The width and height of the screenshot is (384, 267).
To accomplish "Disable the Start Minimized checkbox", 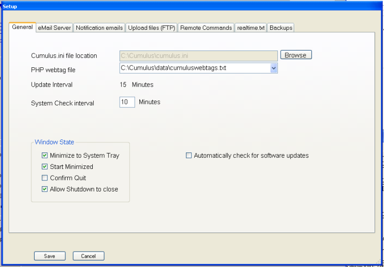I will tap(45, 167).
